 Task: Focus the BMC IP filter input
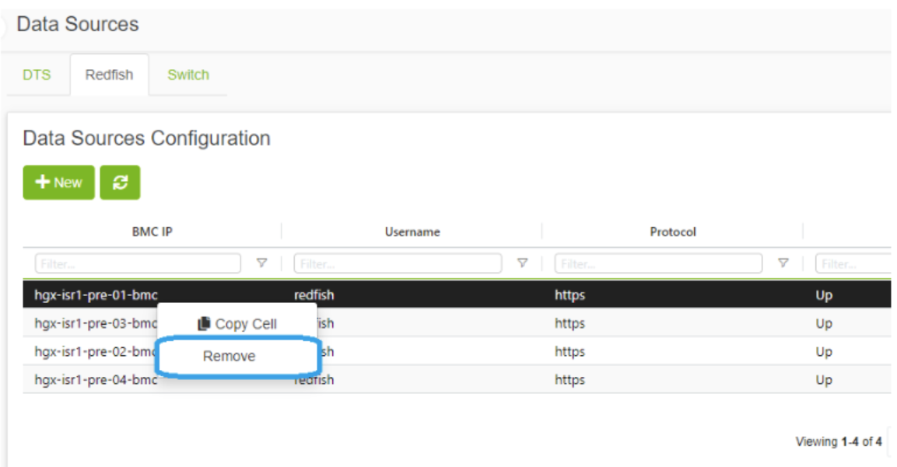(x=138, y=263)
